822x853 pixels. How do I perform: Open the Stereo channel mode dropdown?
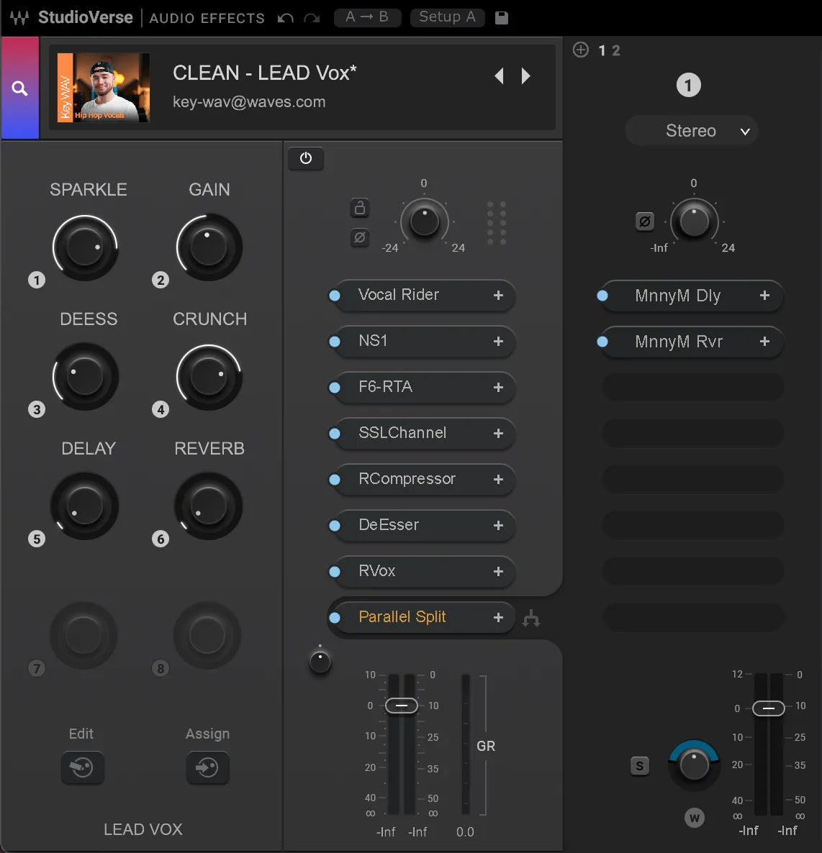(x=691, y=131)
